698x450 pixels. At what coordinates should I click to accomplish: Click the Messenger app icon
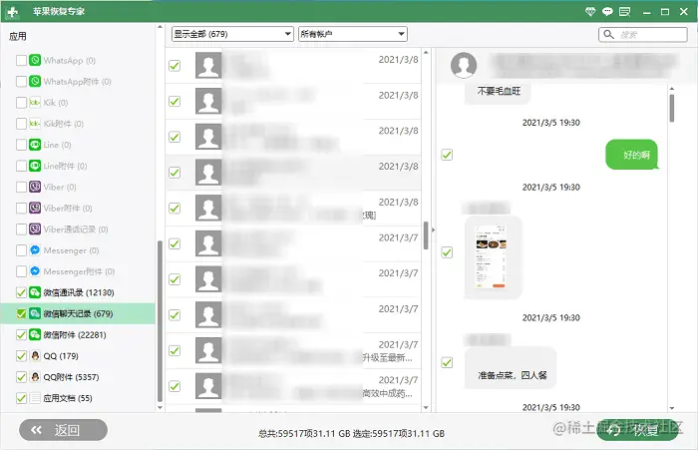(35, 250)
